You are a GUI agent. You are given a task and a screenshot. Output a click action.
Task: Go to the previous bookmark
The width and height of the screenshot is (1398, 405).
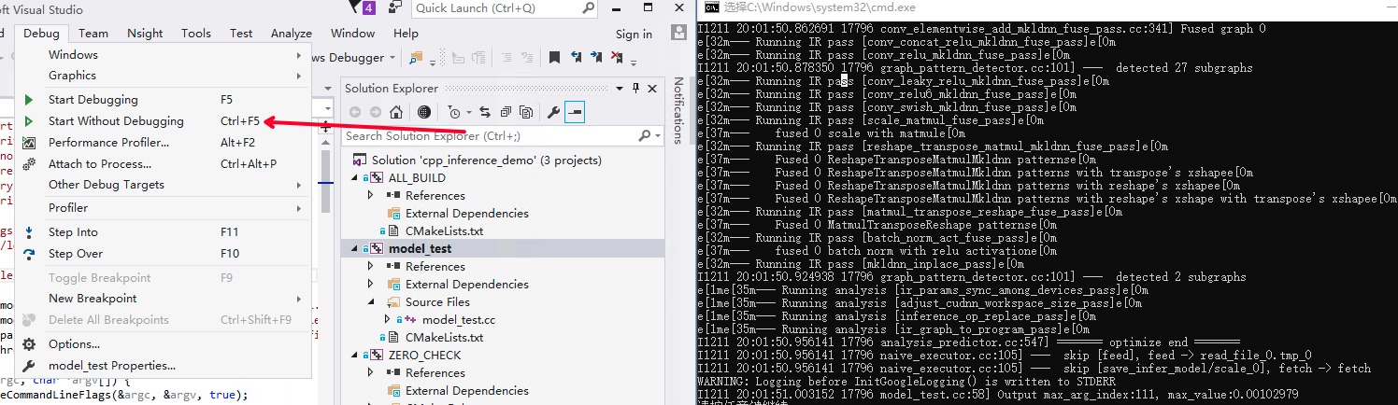pos(576,58)
